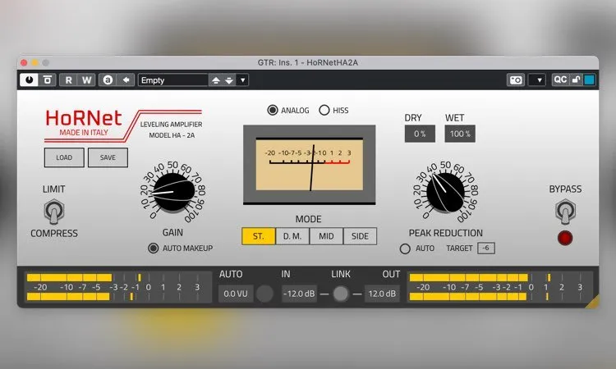Select MID mode
The width and height of the screenshot is (616, 369).
(x=326, y=236)
